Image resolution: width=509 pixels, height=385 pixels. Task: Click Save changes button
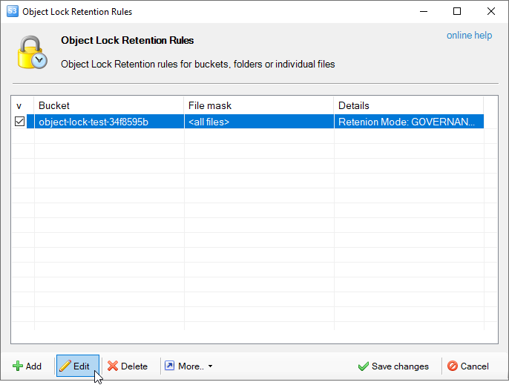pos(393,366)
